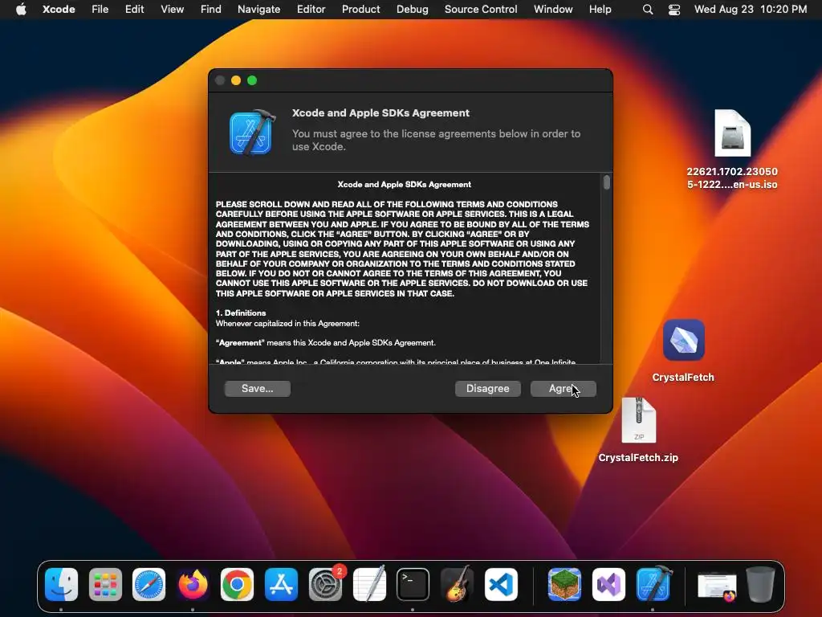Click the license agreement scrollbar thumb
This screenshot has width=822, height=617.
(x=607, y=182)
